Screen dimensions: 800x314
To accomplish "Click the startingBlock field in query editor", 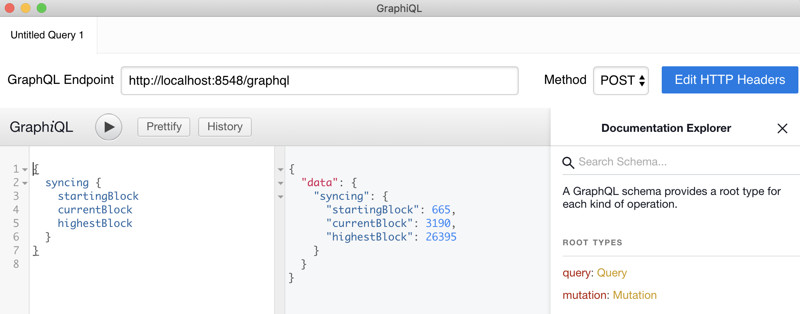I will tap(98, 196).
